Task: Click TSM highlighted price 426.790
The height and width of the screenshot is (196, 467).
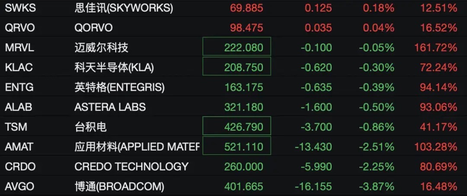Action: (237, 126)
